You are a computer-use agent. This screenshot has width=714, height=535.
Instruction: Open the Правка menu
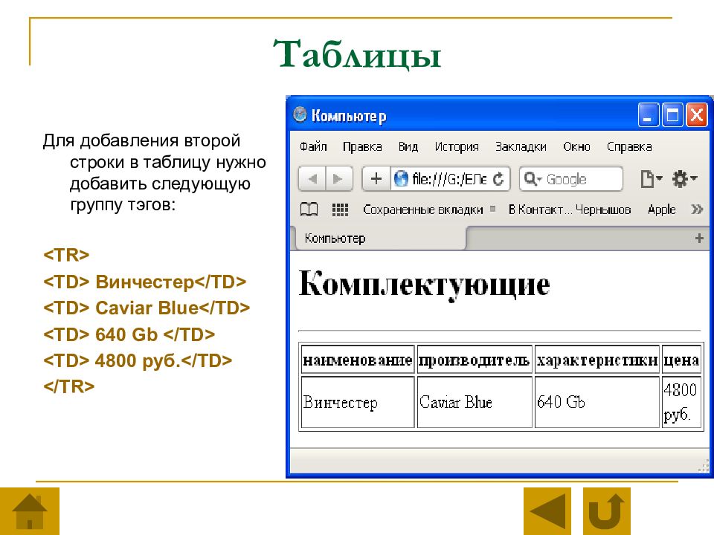click(x=362, y=146)
